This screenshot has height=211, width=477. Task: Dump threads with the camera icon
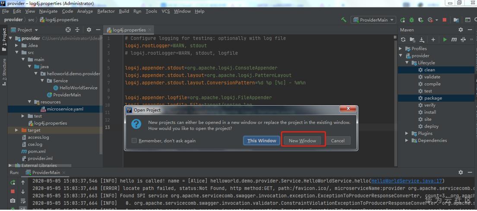click(x=13, y=201)
